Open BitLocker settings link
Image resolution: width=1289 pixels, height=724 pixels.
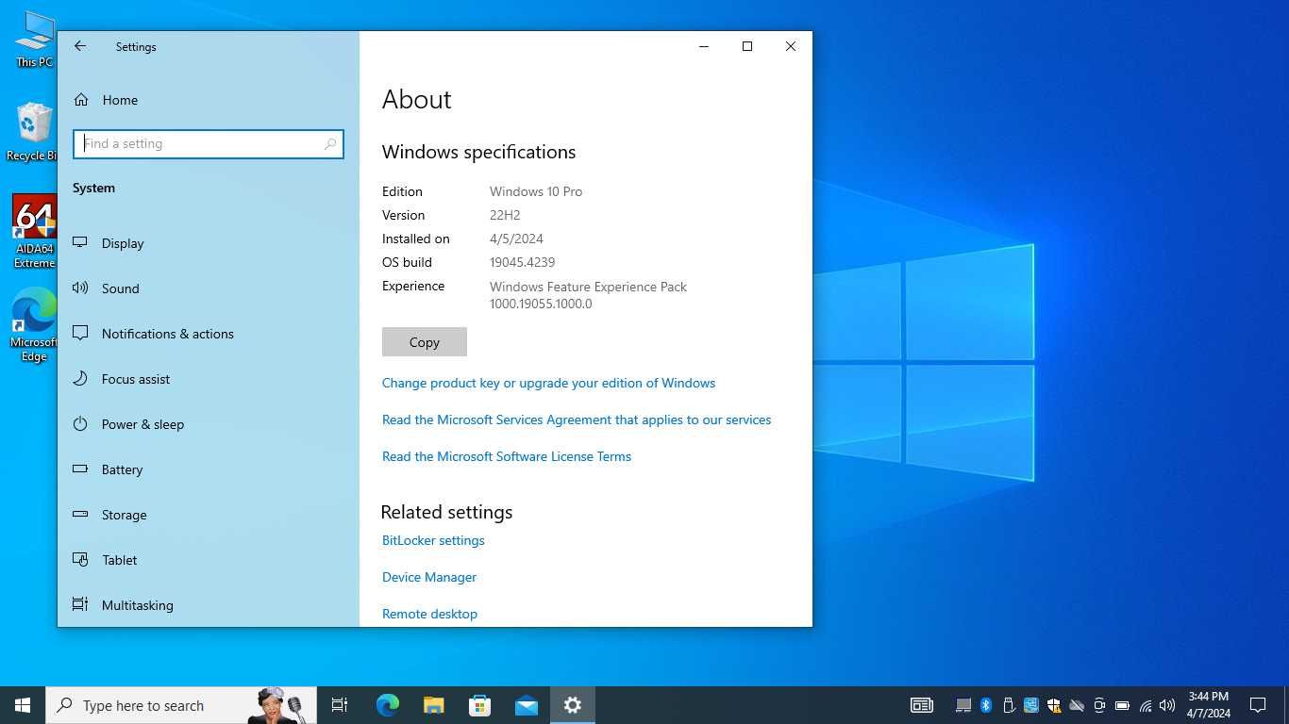pyautogui.click(x=433, y=540)
